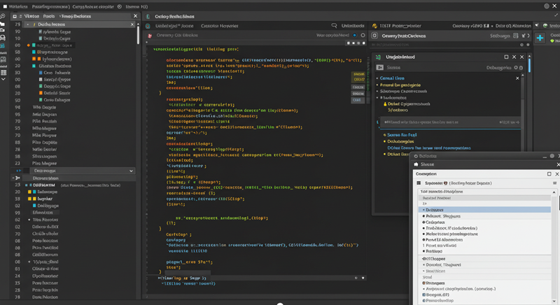The height and width of the screenshot is (305, 560).
Task: Click the blue link heading the inner list
Action: click(392, 78)
